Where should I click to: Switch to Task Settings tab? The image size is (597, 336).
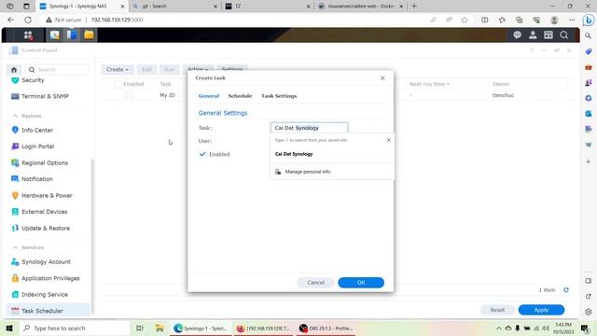tap(279, 96)
